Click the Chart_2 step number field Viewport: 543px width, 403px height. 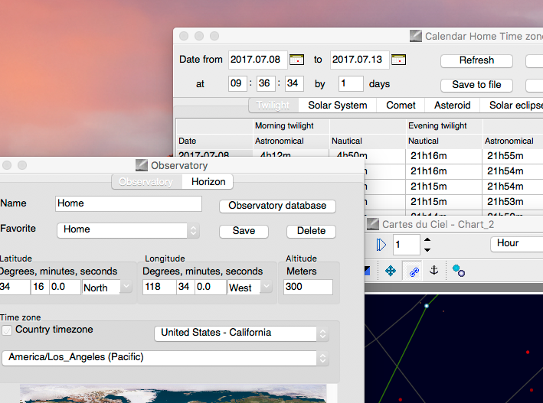click(406, 245)
